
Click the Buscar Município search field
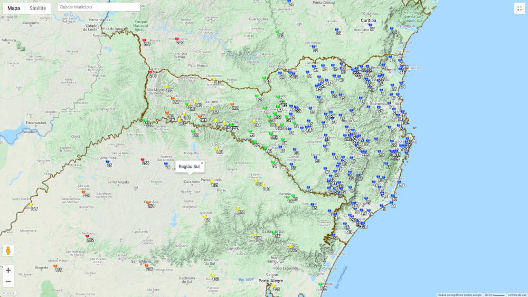coord(99,7)
